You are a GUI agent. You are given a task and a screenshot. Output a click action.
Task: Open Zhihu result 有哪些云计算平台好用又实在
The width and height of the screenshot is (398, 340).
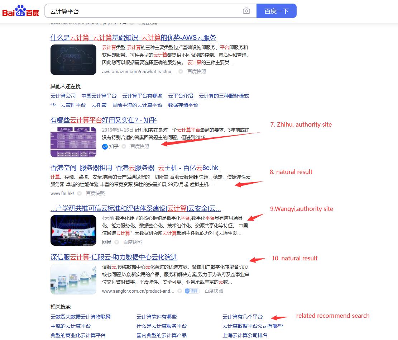coord(104,120)
